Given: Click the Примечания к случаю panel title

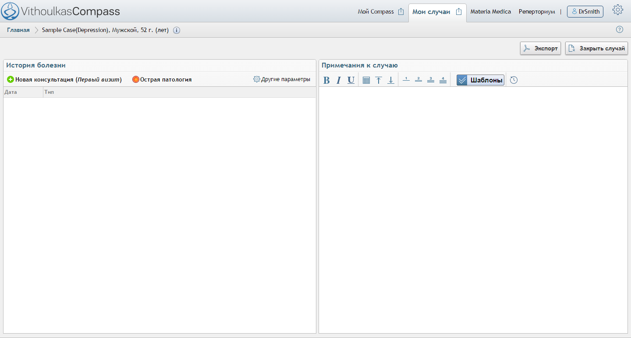Looking at the screenshot, I should [360, 65].
